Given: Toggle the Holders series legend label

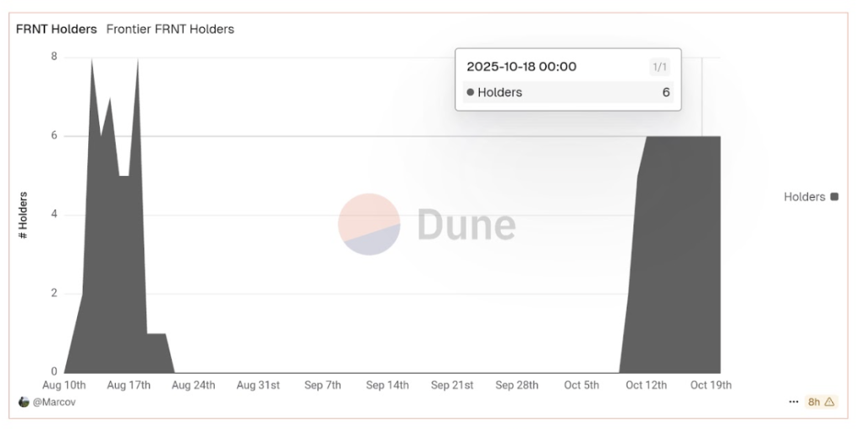Looking at the screenshot, I should tap(804, 197).
